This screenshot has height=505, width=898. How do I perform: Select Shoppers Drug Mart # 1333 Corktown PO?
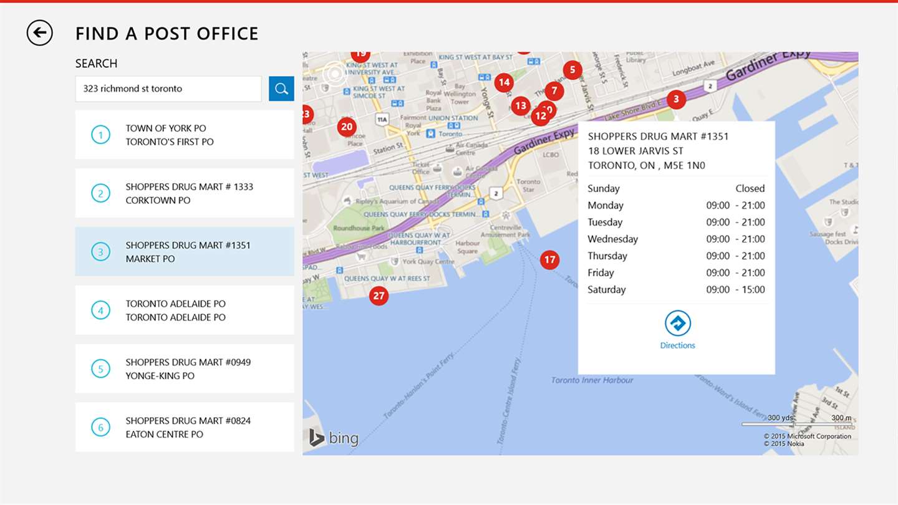coord(185,193)
